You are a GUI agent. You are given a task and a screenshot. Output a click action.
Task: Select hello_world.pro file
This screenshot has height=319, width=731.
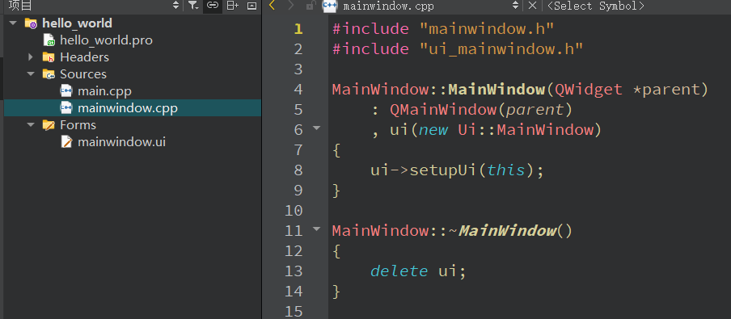pos(106,40)
